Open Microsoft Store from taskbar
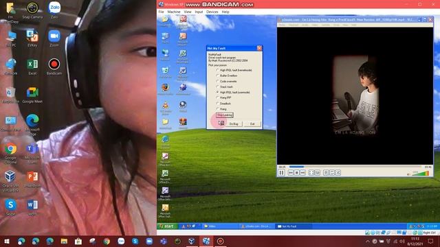This screenshot has width=440, height=247. [x=78, y=241]
